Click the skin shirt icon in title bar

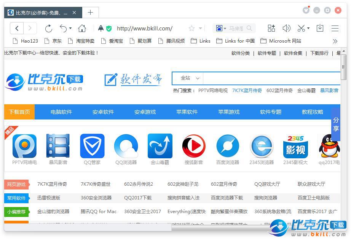pos(306,10)
